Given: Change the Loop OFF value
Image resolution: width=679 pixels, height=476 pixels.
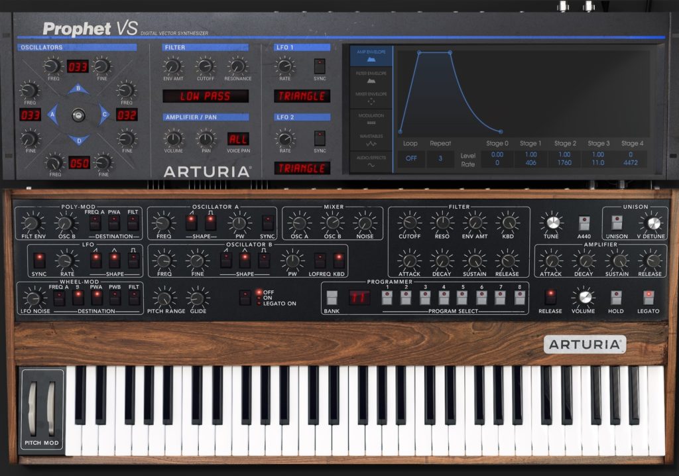Looking at the screenshot, I should coord(411,158).
